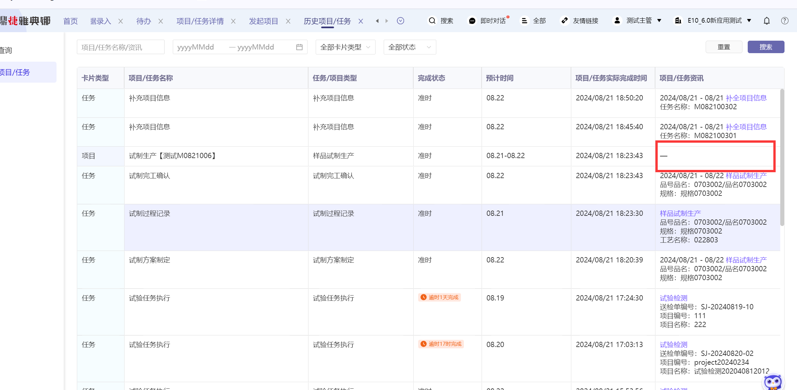Expand 全部卡片类型 dropdown
797x390 pixels.
point(345,47)
